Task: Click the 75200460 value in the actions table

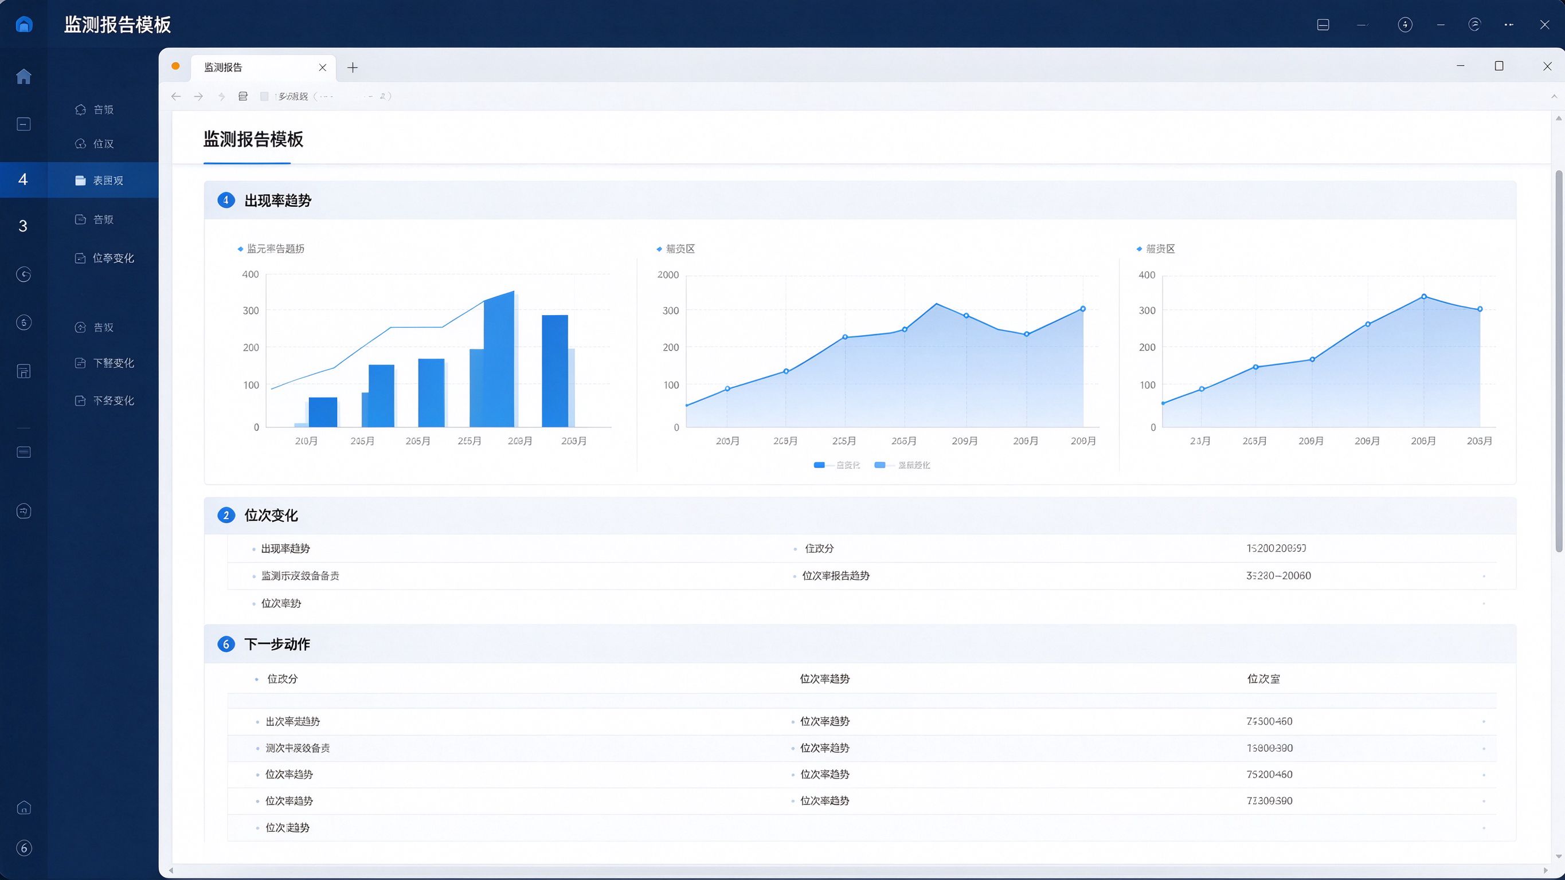Action: [1269, 775]
